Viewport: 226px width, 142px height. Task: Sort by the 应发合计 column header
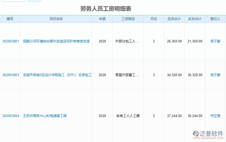(174, 19)
